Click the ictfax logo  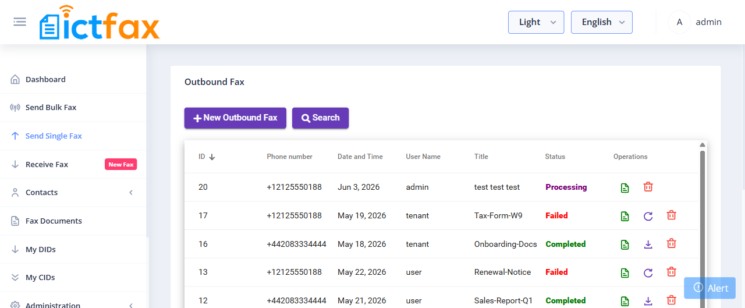pos(100,23)
